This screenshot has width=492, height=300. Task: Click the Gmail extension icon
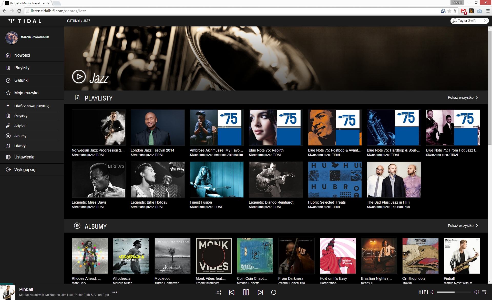[x=463, y=11]
